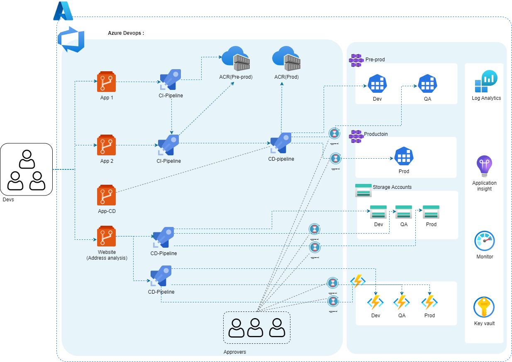Click the CD-pipeline icon below ACR(Prod)
This screenshot has width=512, height=362.
tap(281, 143)
